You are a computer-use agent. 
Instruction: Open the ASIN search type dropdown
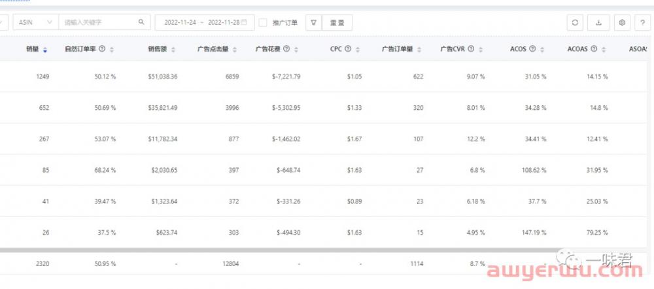[35, 22]
